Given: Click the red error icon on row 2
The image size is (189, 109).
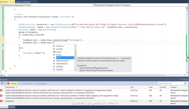Looking at the screenshot, I should coord(1,90).
